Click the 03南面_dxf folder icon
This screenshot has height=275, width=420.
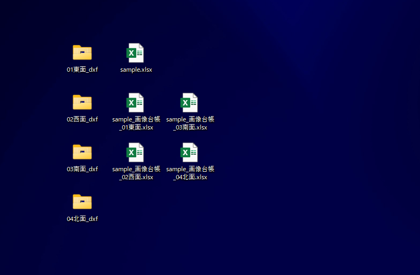point(82,152)
